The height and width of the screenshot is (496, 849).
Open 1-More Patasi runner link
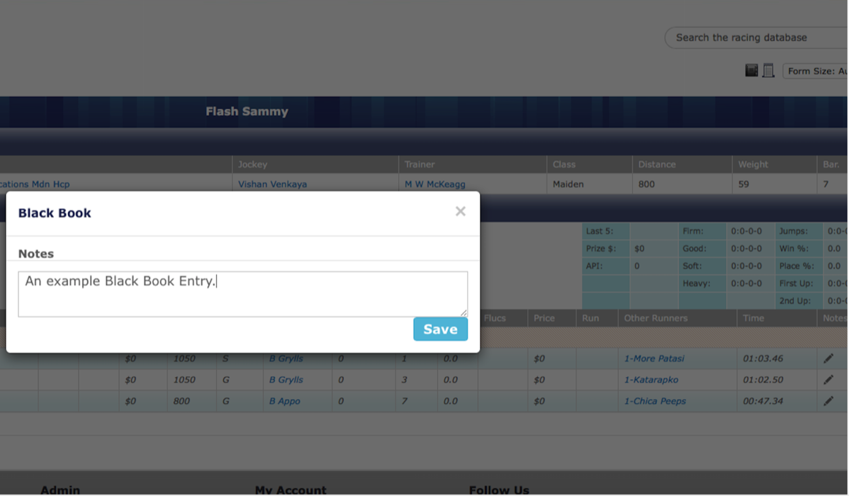tap(654, 359)
